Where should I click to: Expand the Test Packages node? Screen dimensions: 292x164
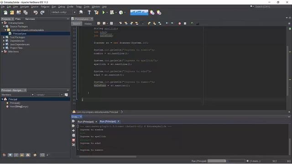pyautogui.click(x=4, y=37)
